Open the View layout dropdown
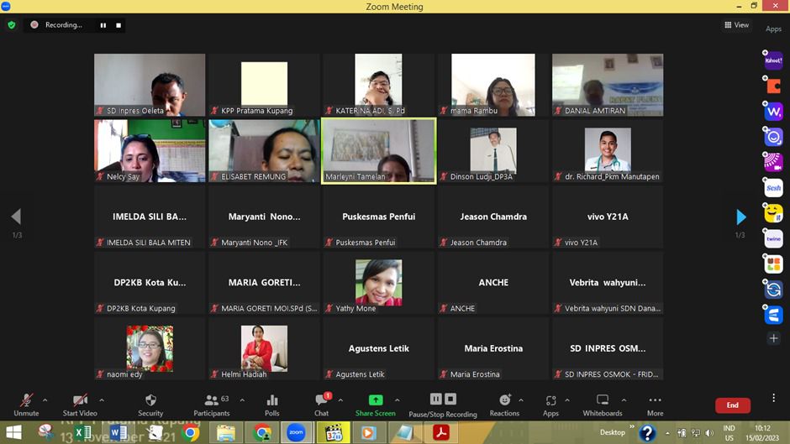The width and height of the screenshot is (790, 444). pyautogui.click(x=736, y=25)
